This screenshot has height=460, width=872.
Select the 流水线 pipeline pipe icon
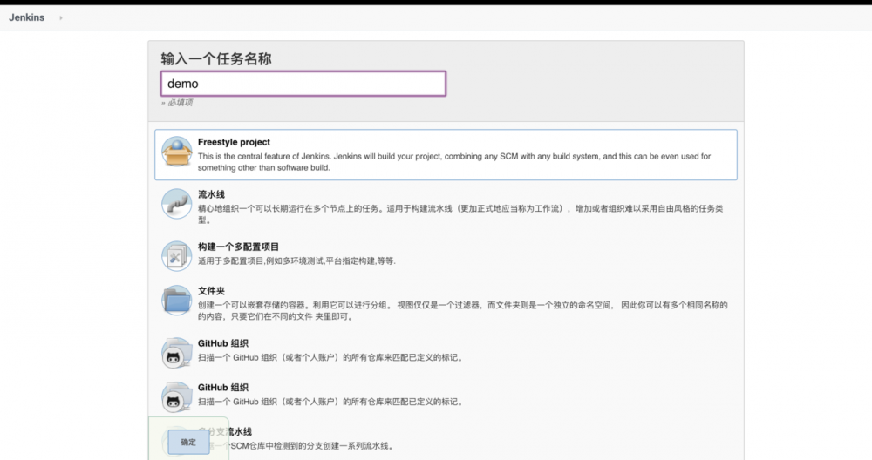[177, 204]
